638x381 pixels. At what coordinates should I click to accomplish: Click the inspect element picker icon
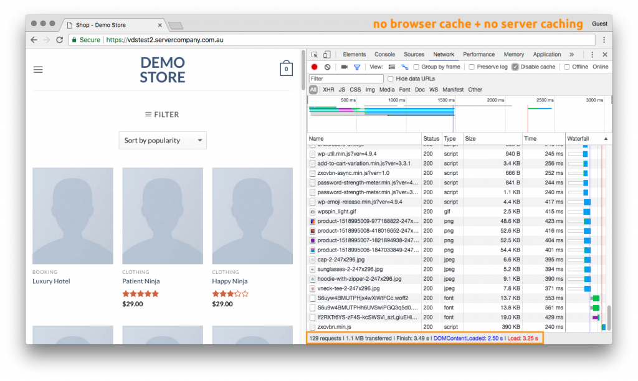coord(315,55)
